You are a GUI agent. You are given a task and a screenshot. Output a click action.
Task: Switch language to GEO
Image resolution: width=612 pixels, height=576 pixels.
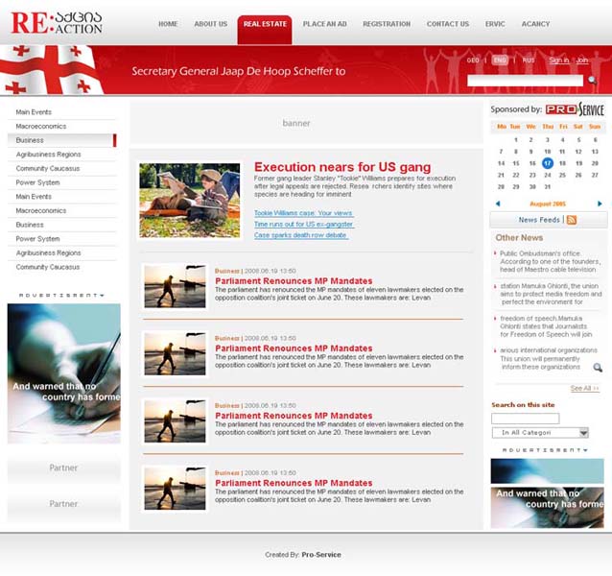pyautogui.click(x=473, y=60)
